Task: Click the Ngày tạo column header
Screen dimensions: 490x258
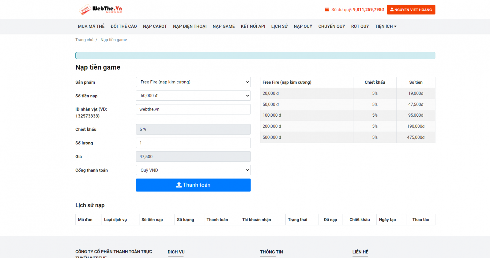Action: tap(391, 220)
